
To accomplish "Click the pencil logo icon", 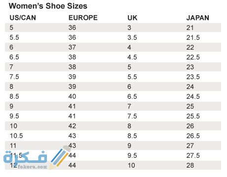I will 60,157.
